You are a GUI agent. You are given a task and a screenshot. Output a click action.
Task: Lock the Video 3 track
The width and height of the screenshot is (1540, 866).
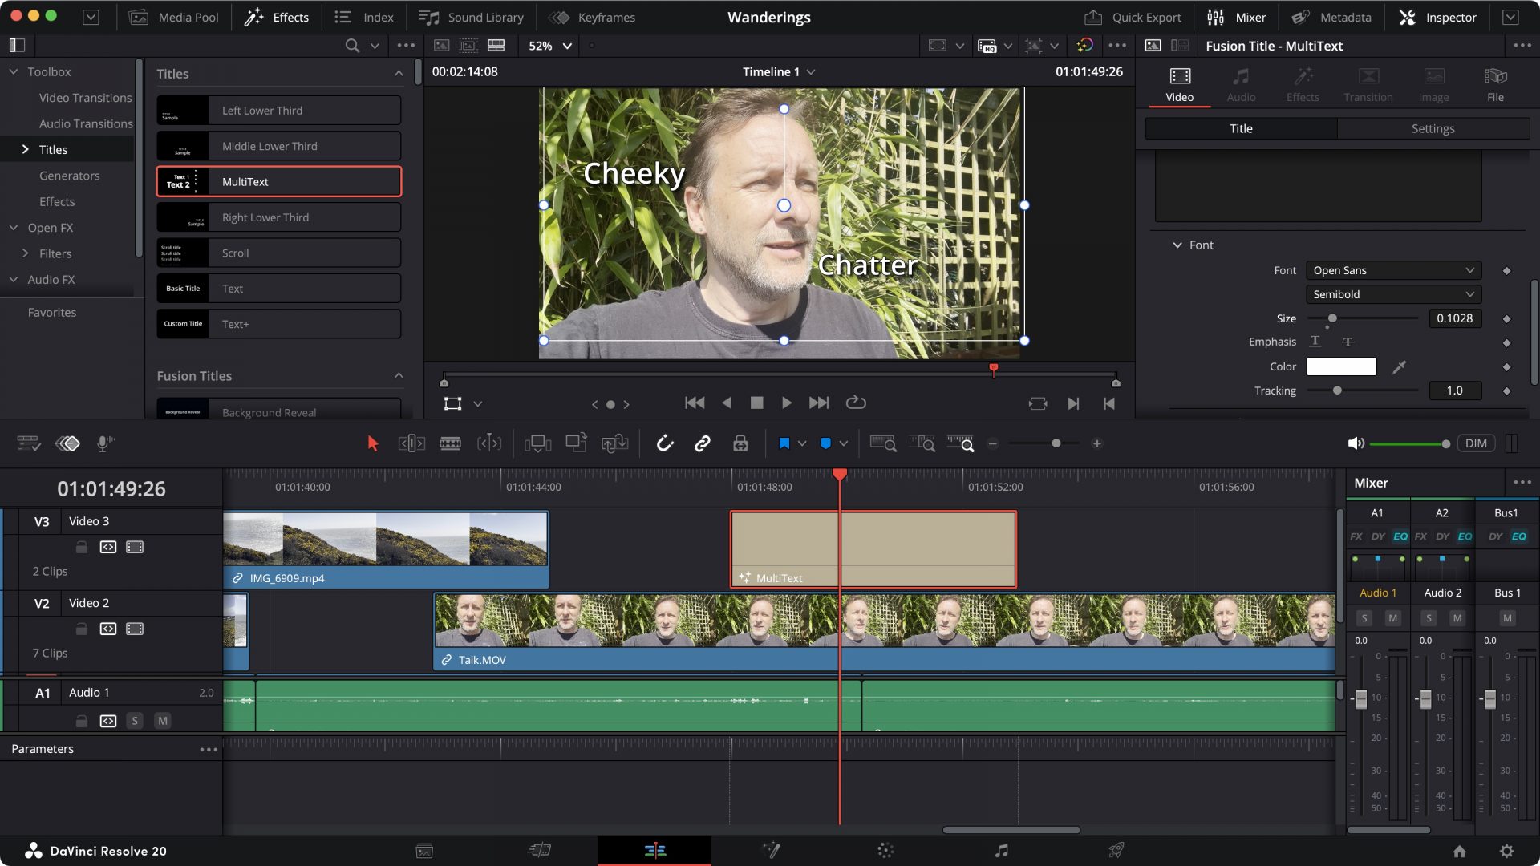coord(81,547)
